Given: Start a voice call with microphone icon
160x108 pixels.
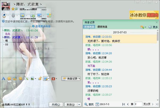Looking at the screenshot, I should [x=13, y=15].
